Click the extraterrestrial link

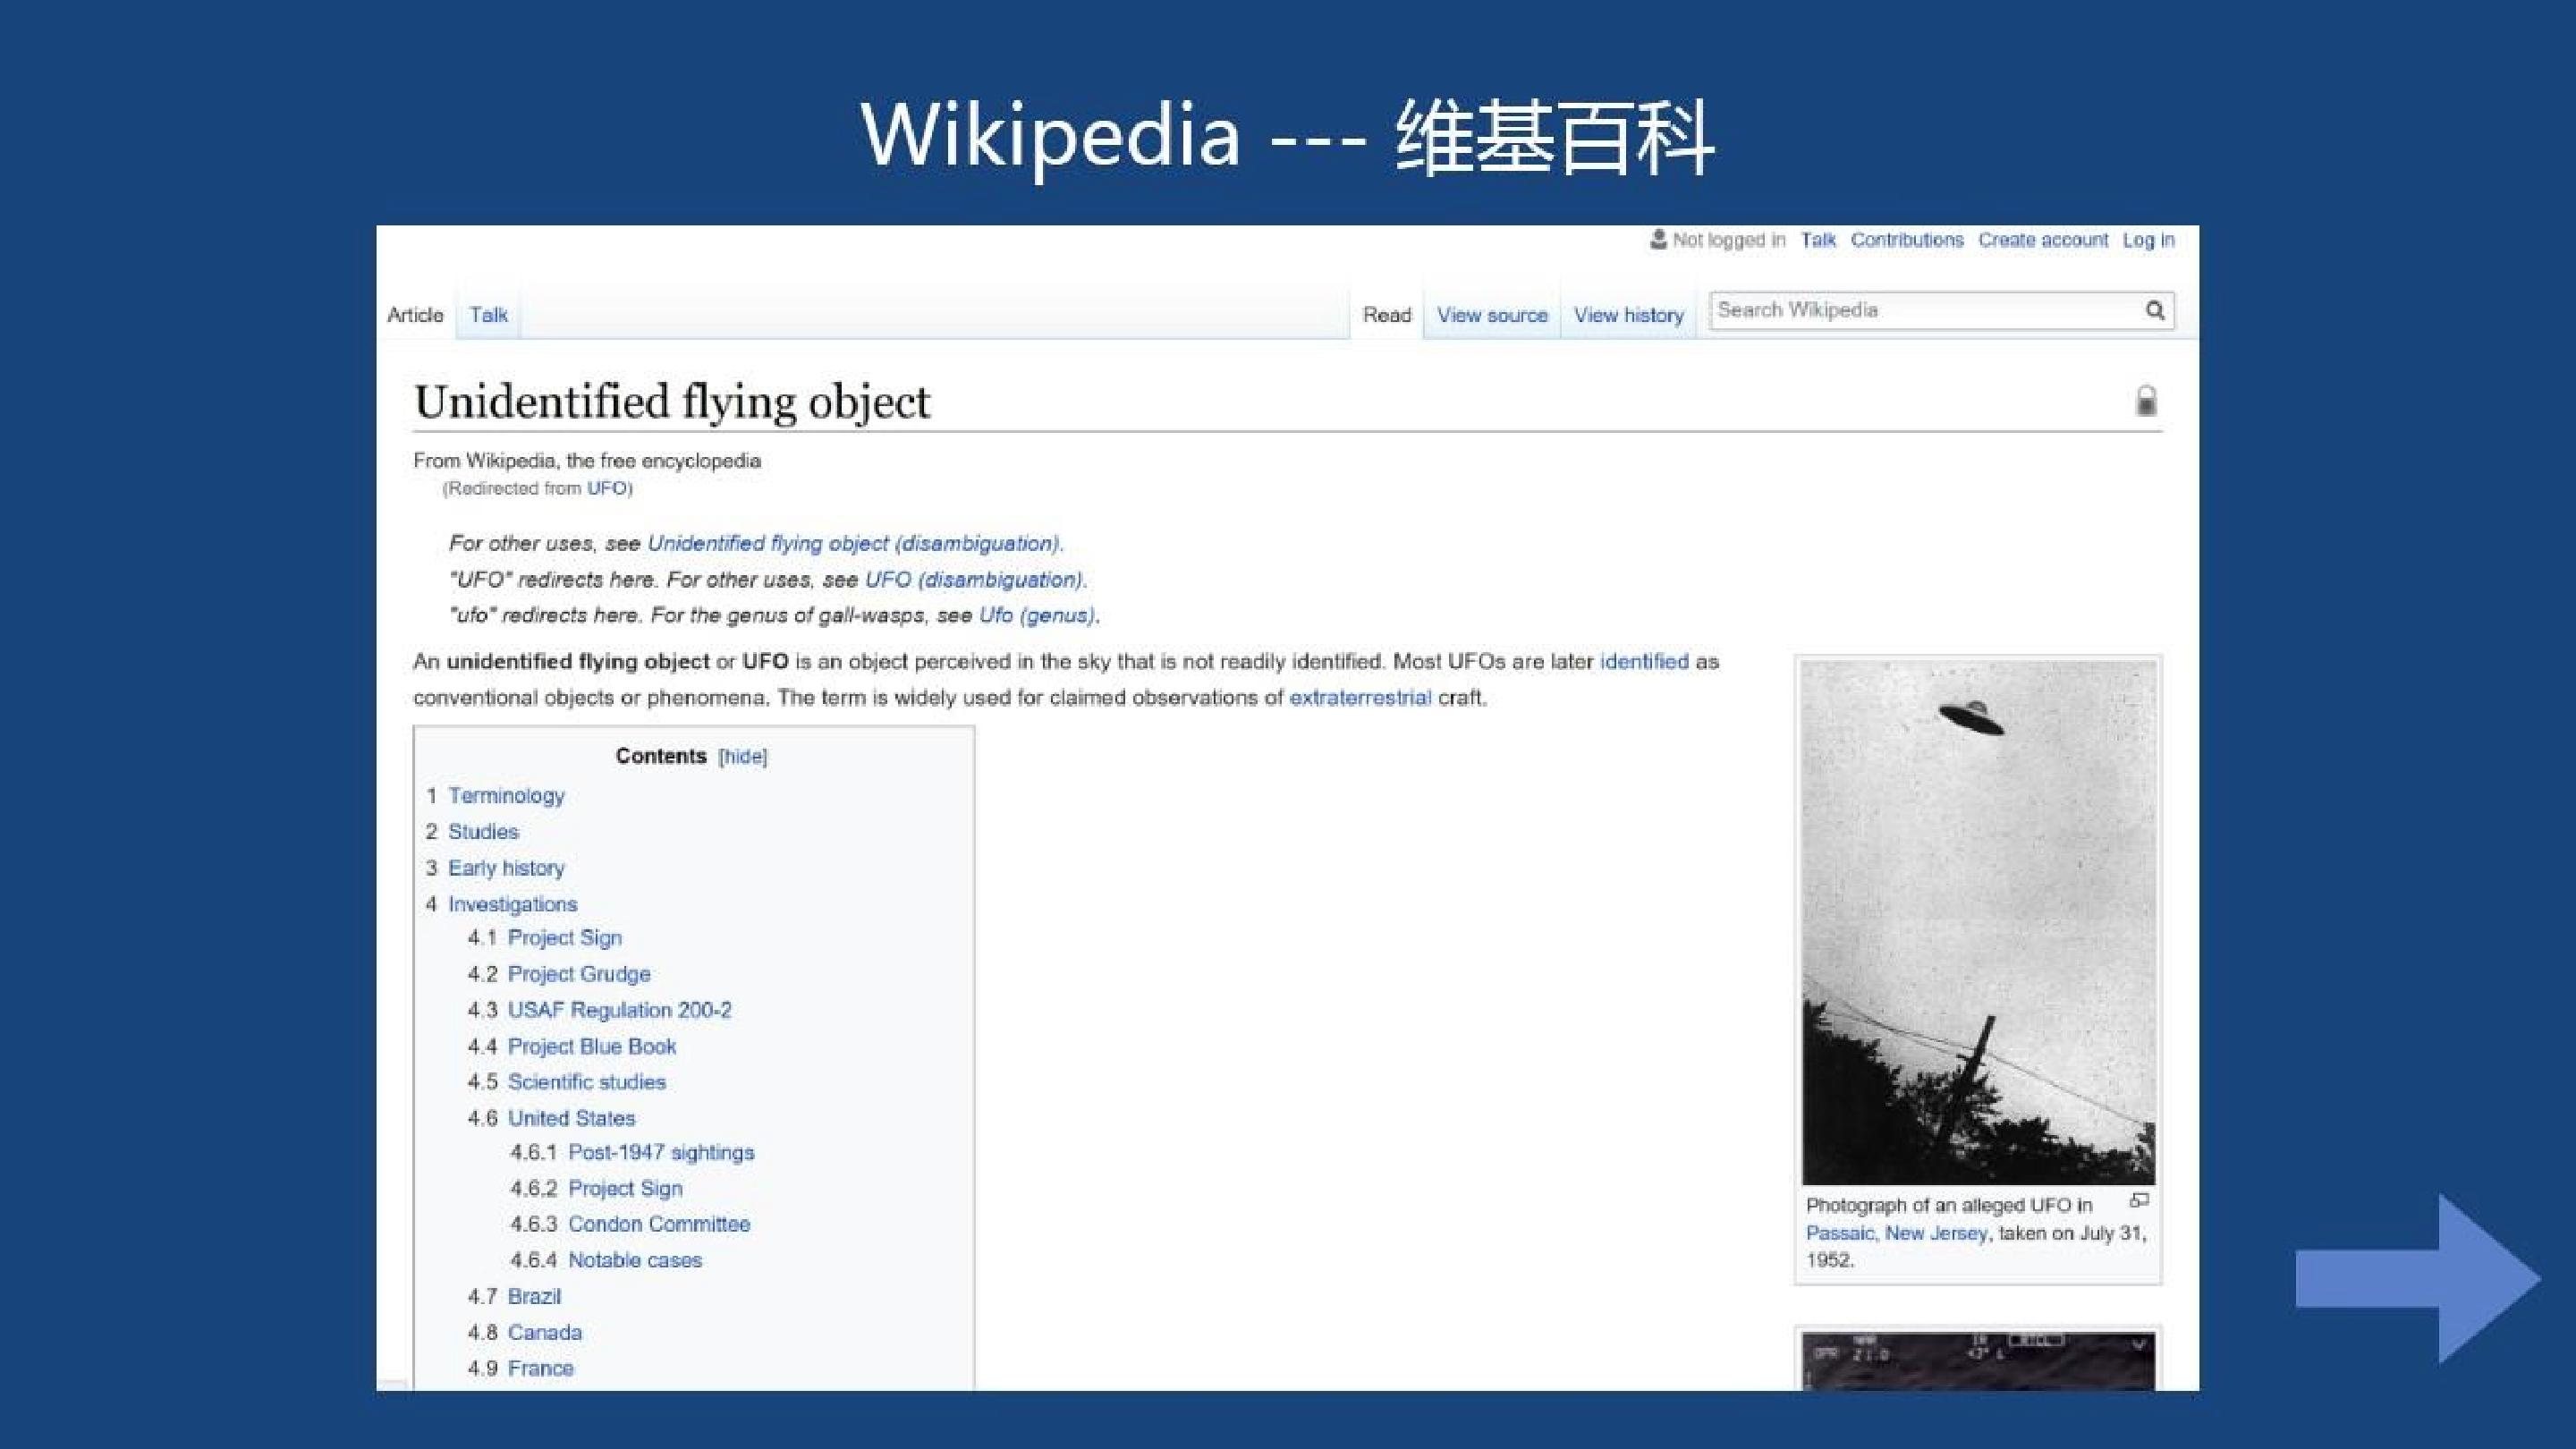coord(1360,697)
